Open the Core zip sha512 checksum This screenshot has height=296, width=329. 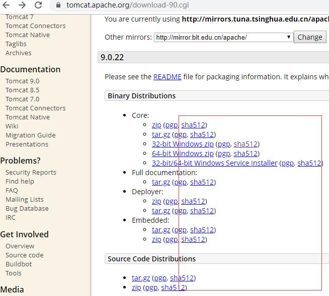193,125
